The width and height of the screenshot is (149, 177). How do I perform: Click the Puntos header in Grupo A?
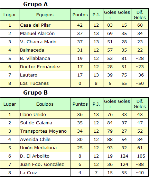[80, 15]
